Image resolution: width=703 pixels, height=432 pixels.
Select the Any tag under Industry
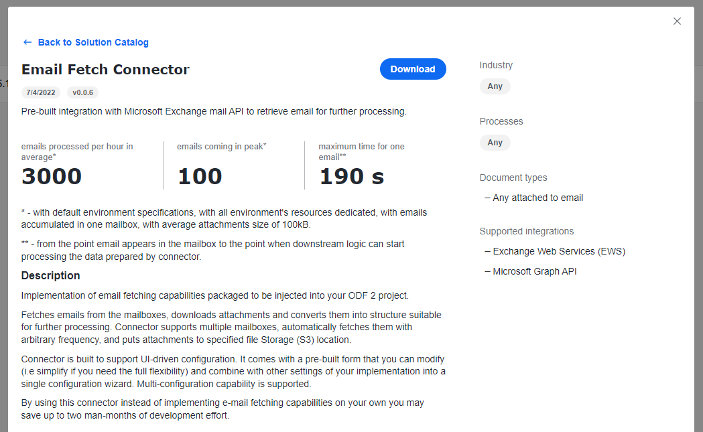pos(495,86)
